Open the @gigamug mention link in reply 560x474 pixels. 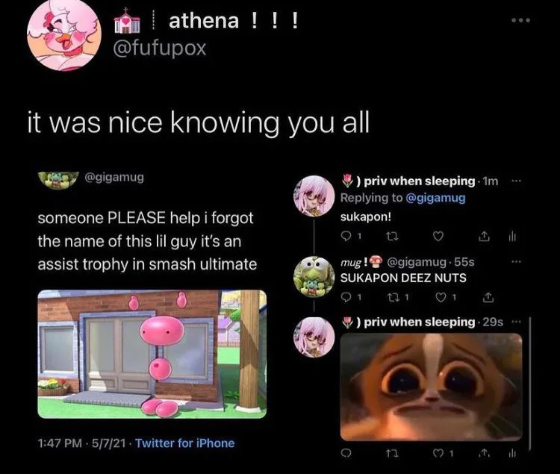click(436, 198)
